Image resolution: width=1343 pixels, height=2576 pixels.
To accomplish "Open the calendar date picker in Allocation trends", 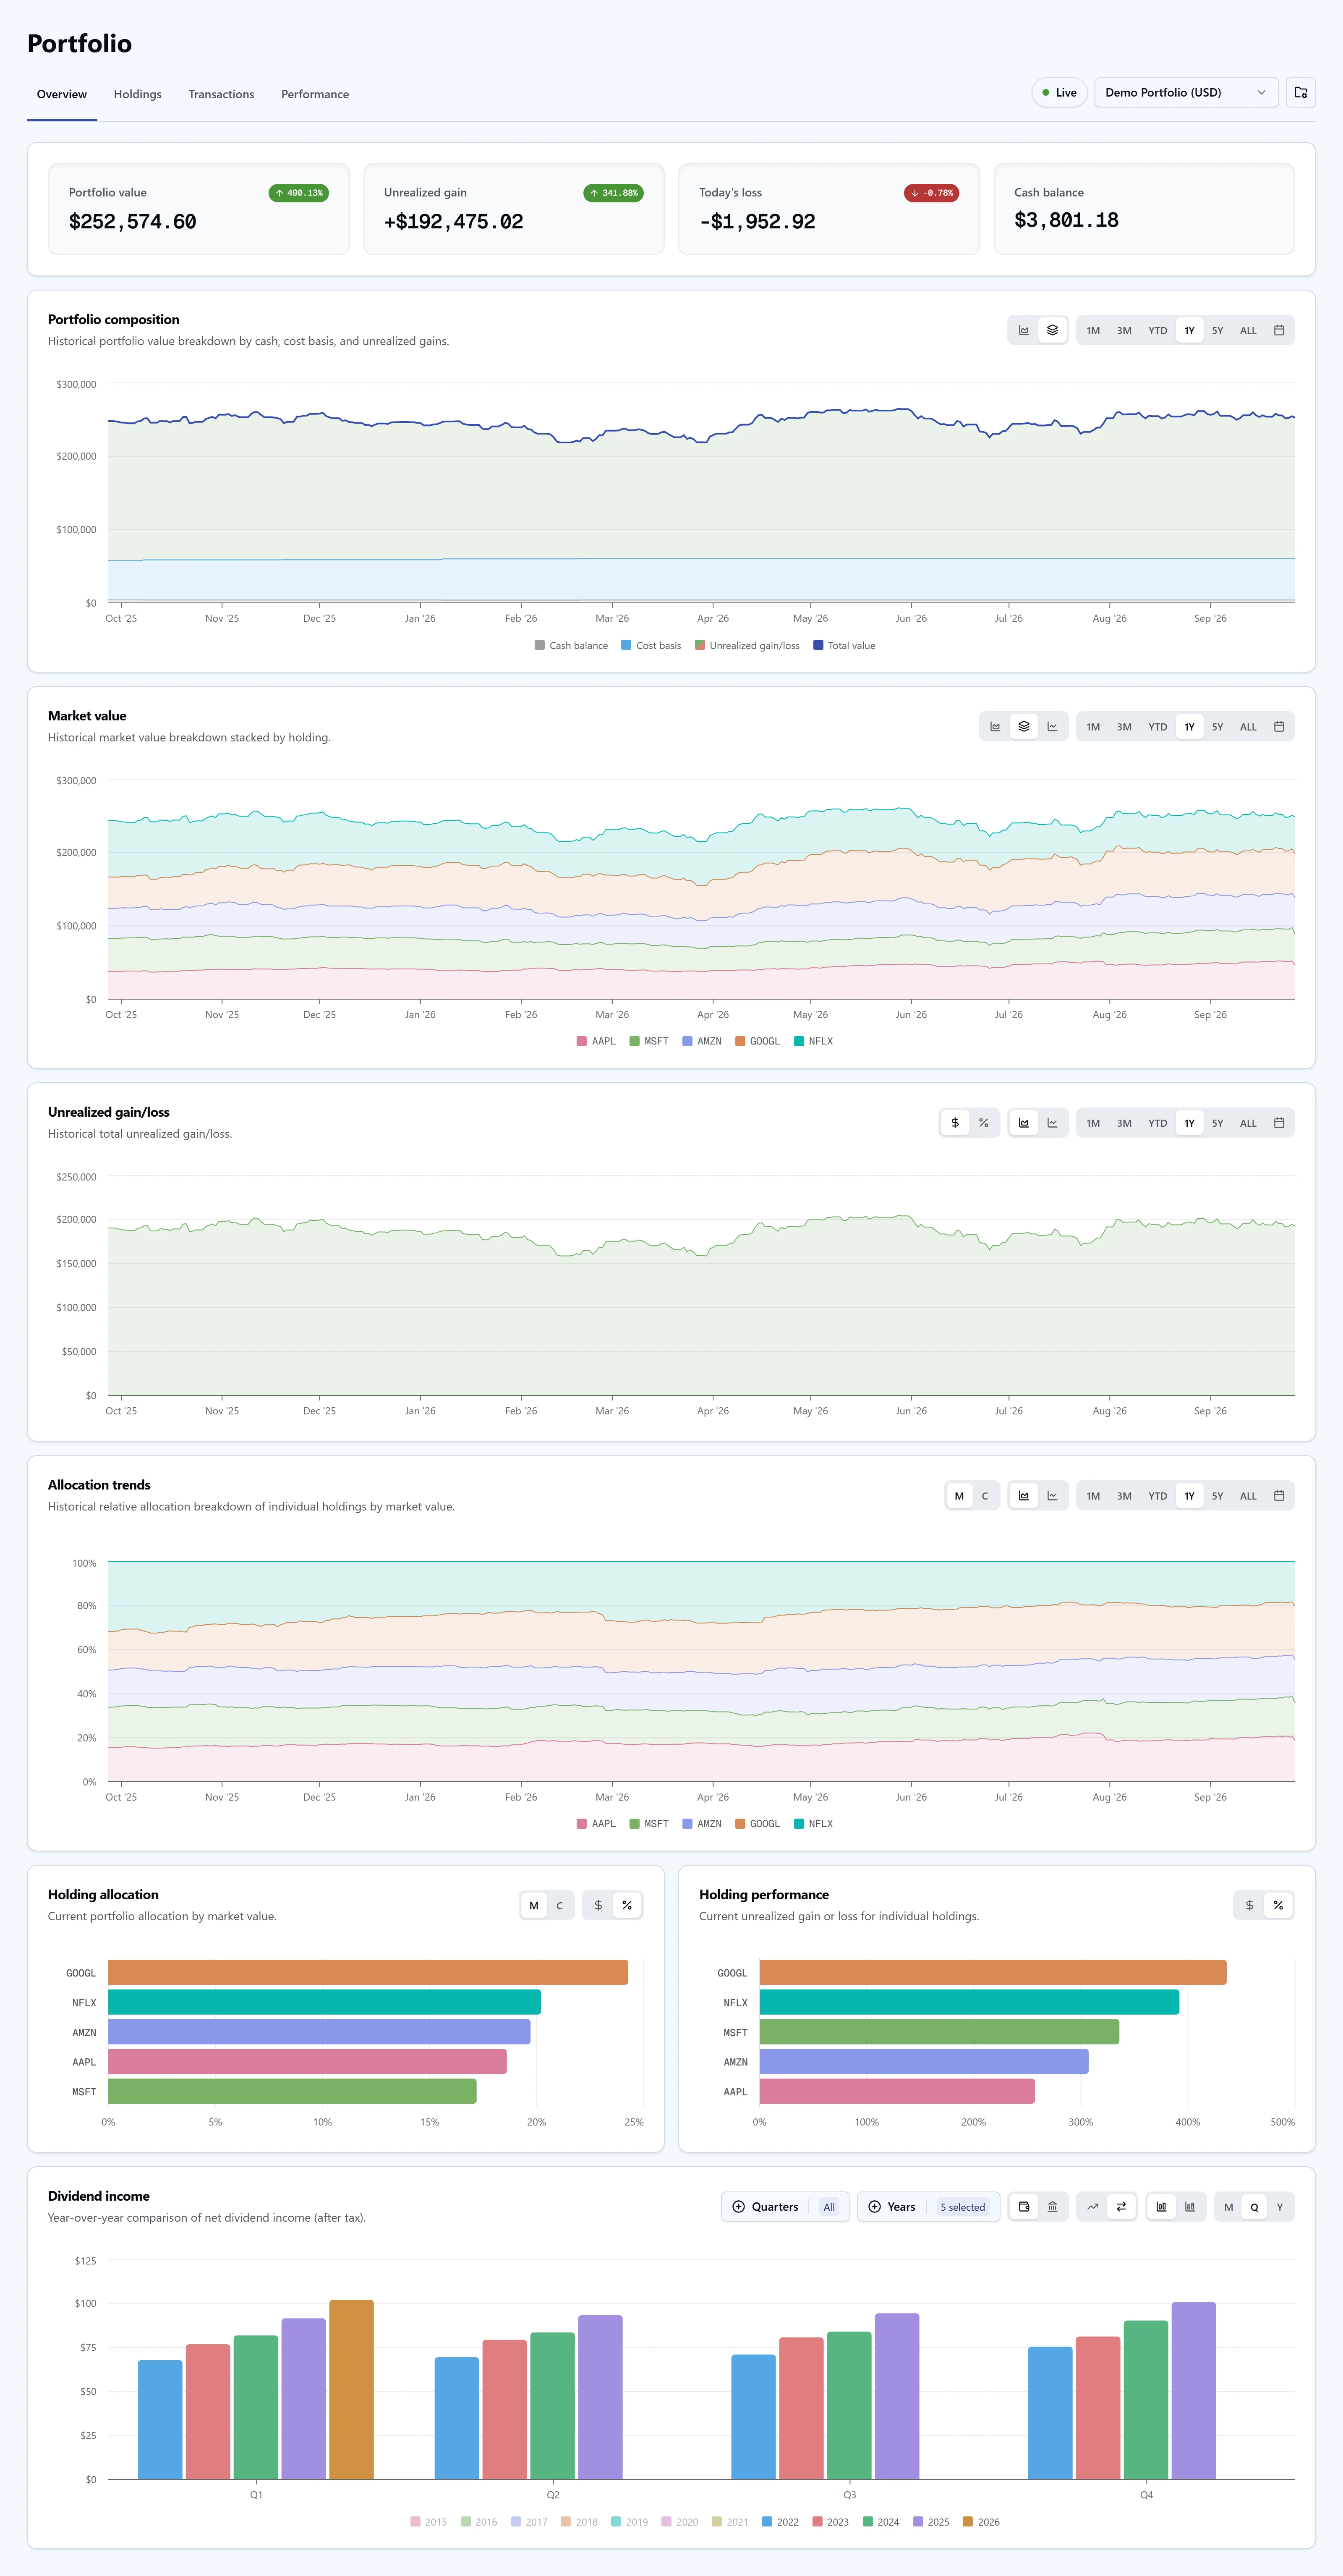I will point(1279,1496).
